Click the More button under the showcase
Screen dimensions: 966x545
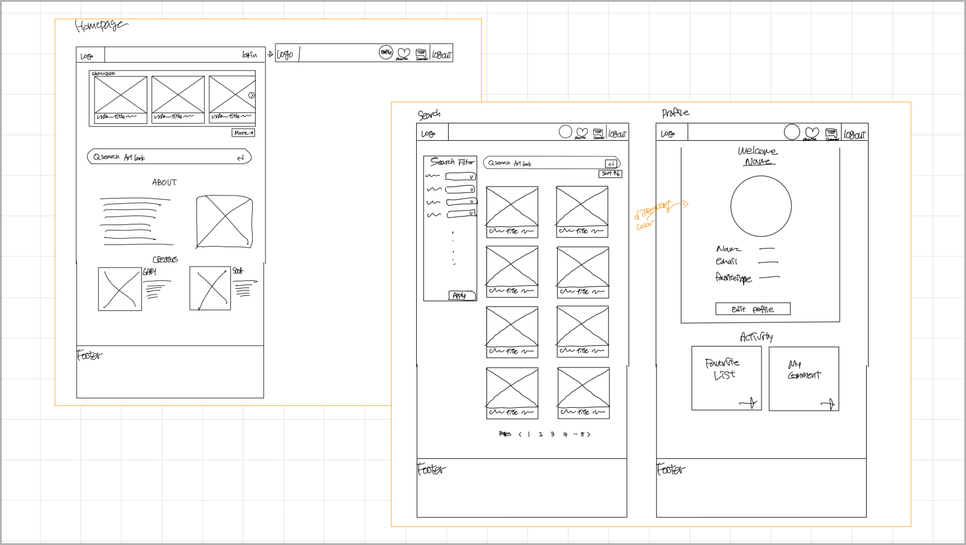[244, 132]
